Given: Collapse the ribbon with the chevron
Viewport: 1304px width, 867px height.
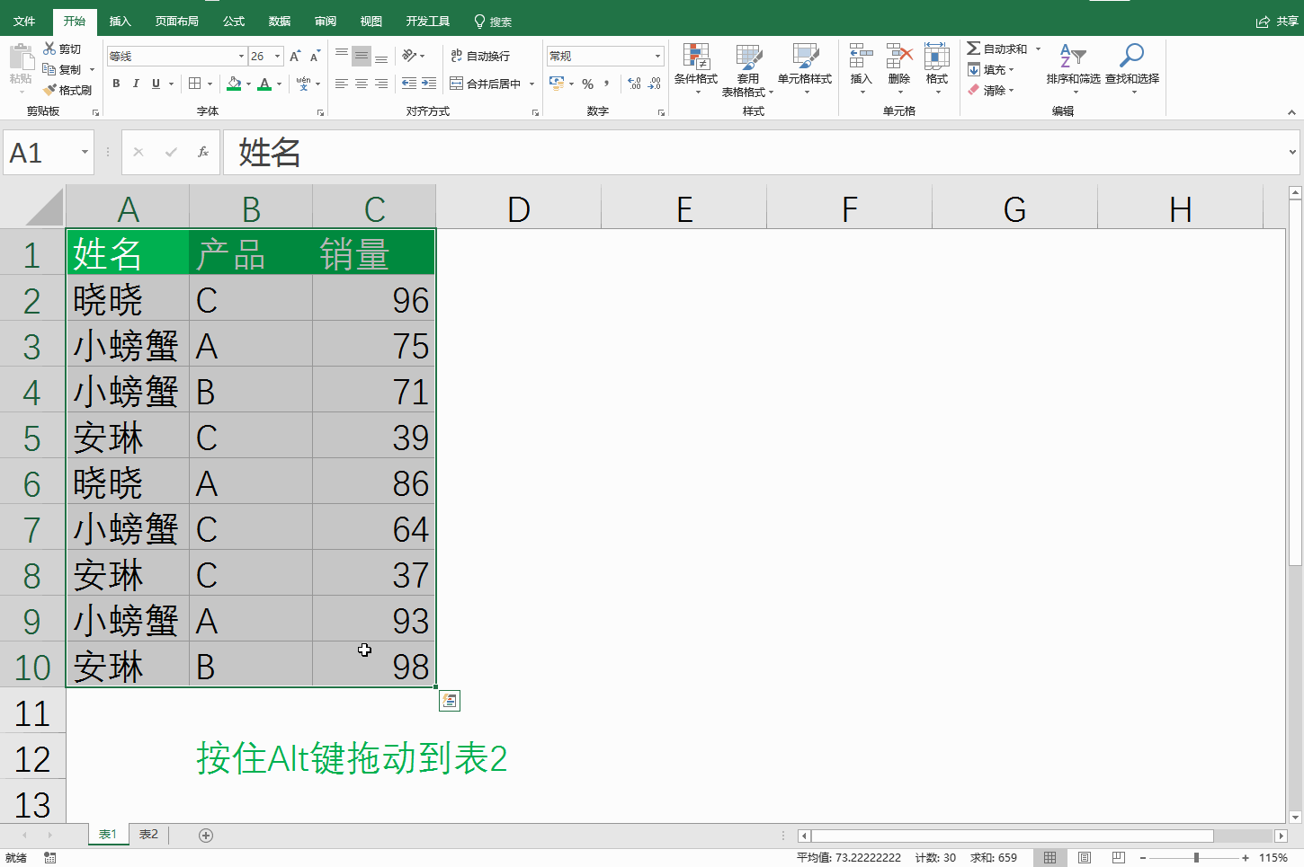Looking at the screenshot, I should point(1291,112).
